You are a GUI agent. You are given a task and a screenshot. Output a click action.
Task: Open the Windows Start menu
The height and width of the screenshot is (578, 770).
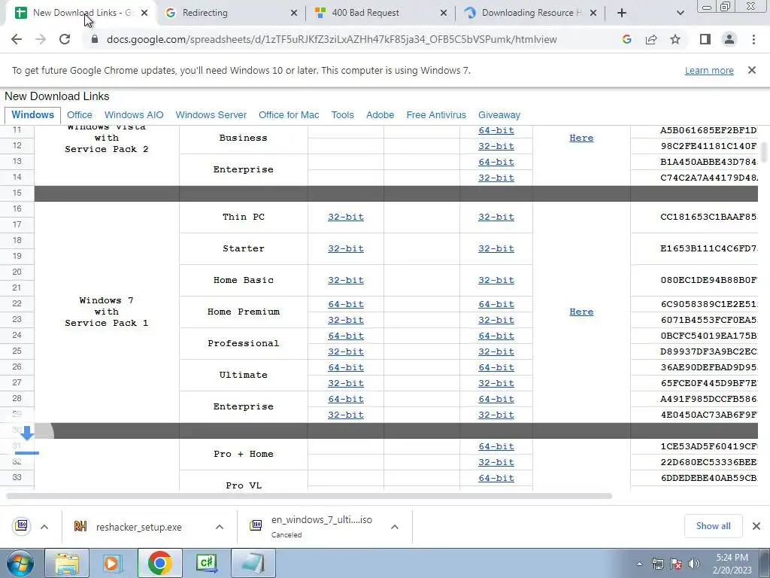click(x=20, y=563)
